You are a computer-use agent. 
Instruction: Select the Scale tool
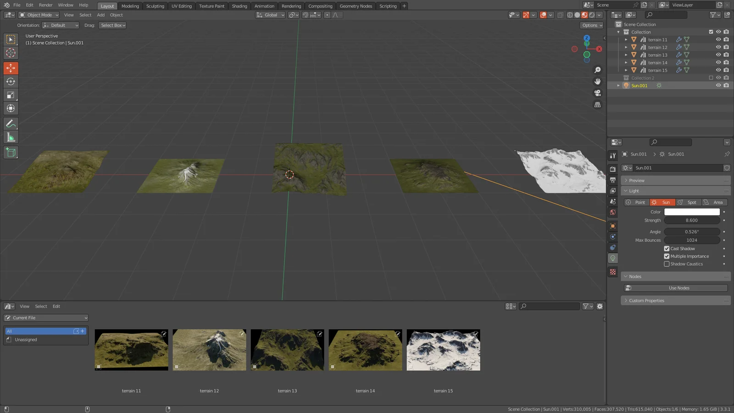click(x=11, y=95)
